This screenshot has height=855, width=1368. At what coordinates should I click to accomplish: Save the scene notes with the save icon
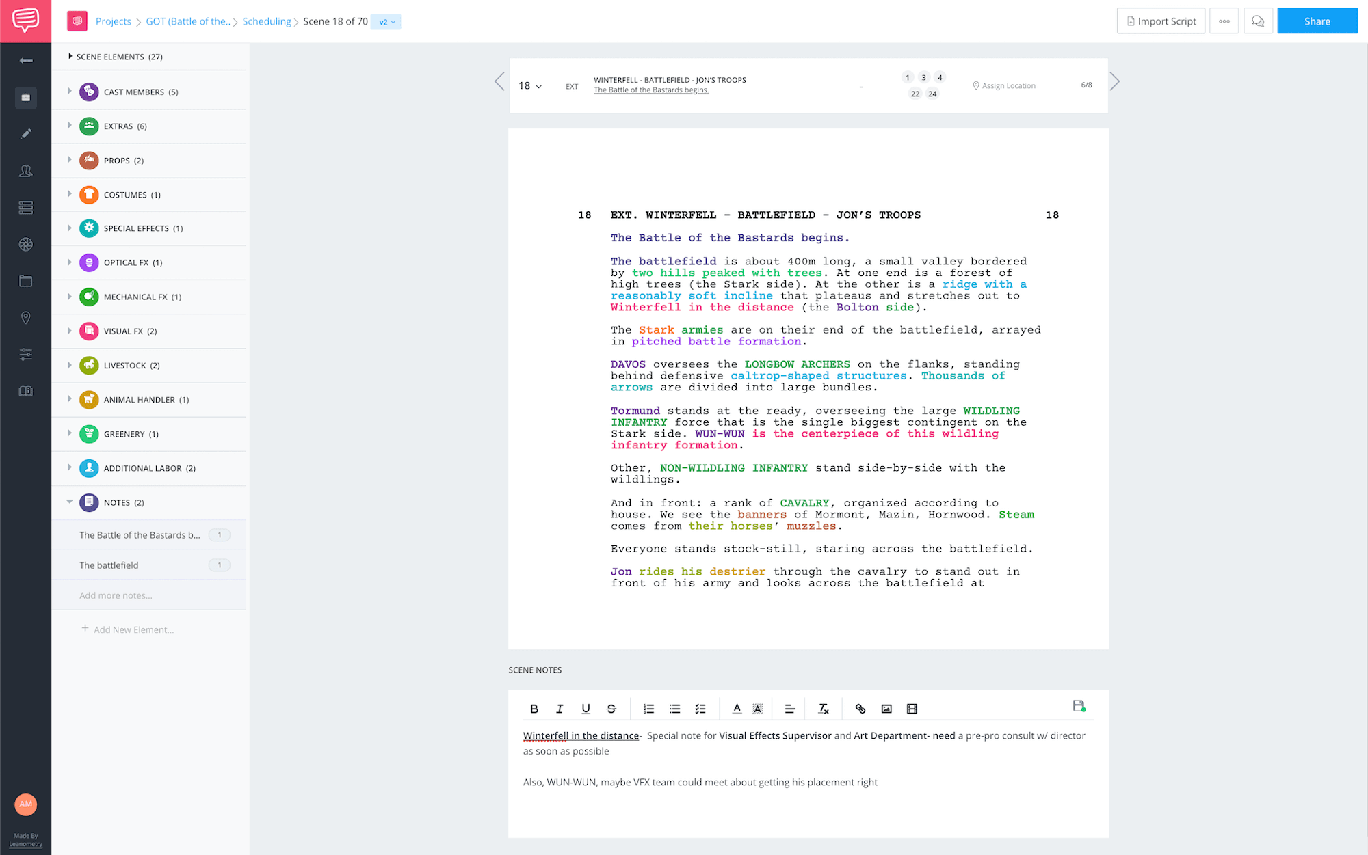1078,706
